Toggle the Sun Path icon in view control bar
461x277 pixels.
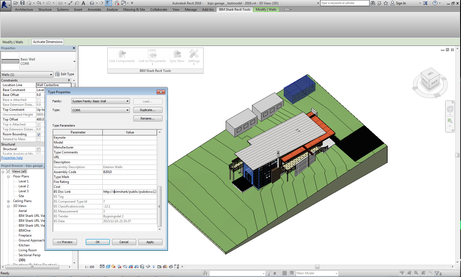tap(113, 267)
